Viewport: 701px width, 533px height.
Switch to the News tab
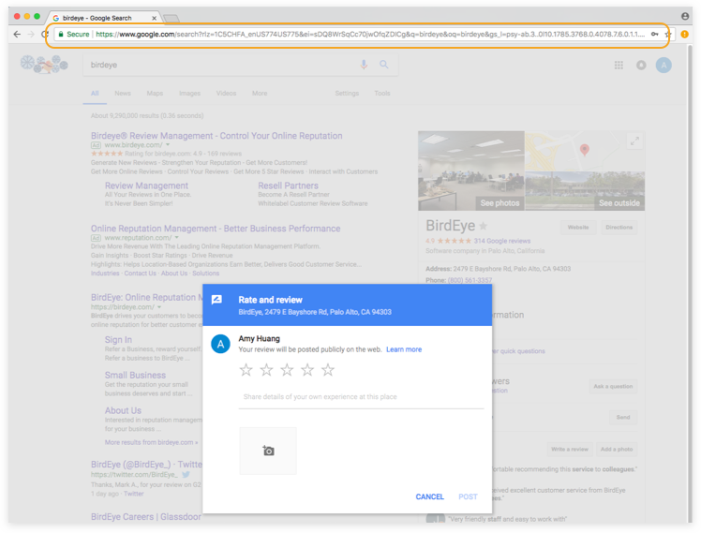(123, 94)
